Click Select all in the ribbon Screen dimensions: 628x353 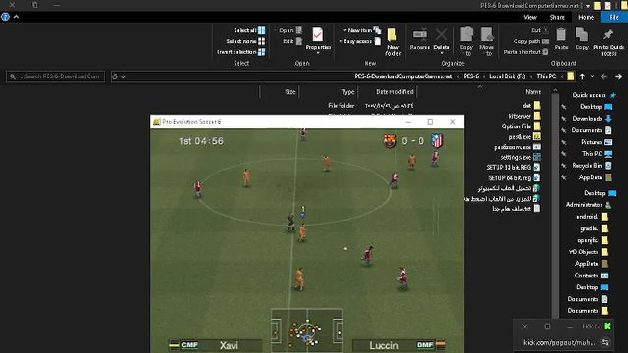click(250, 30)
